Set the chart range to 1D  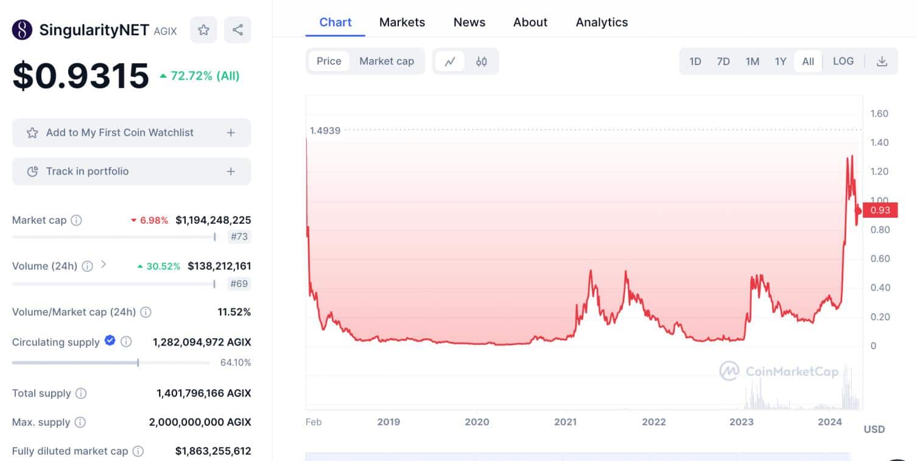[695, 61]
